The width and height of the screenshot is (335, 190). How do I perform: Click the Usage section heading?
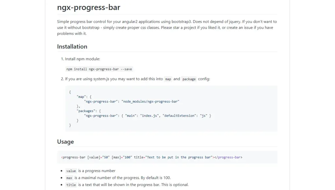[65, 141]
